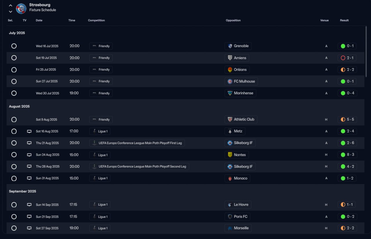Go to previous team with up chevron
The width and height of the screenshot is (371, 239).
(10, 6)
